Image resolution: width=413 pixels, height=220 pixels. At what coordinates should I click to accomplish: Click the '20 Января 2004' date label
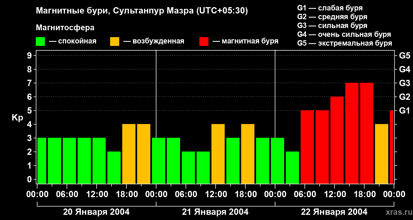96,212
